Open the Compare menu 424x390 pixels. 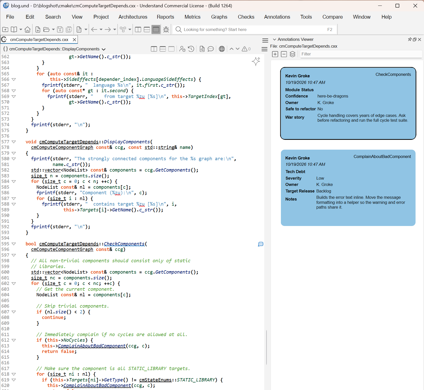332,17
